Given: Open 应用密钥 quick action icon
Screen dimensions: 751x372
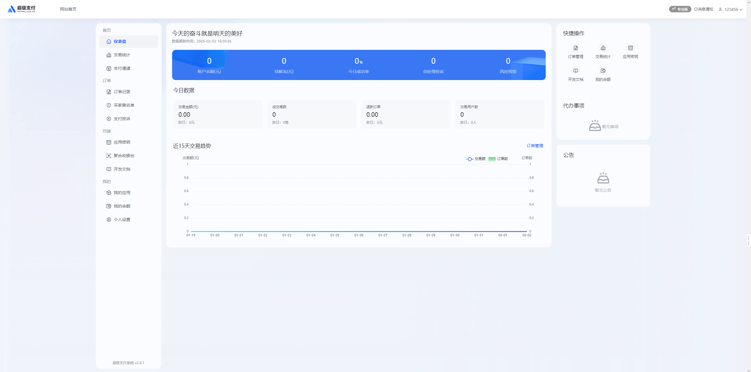Looking at the screenshot, I should click(x=630, y=48).
